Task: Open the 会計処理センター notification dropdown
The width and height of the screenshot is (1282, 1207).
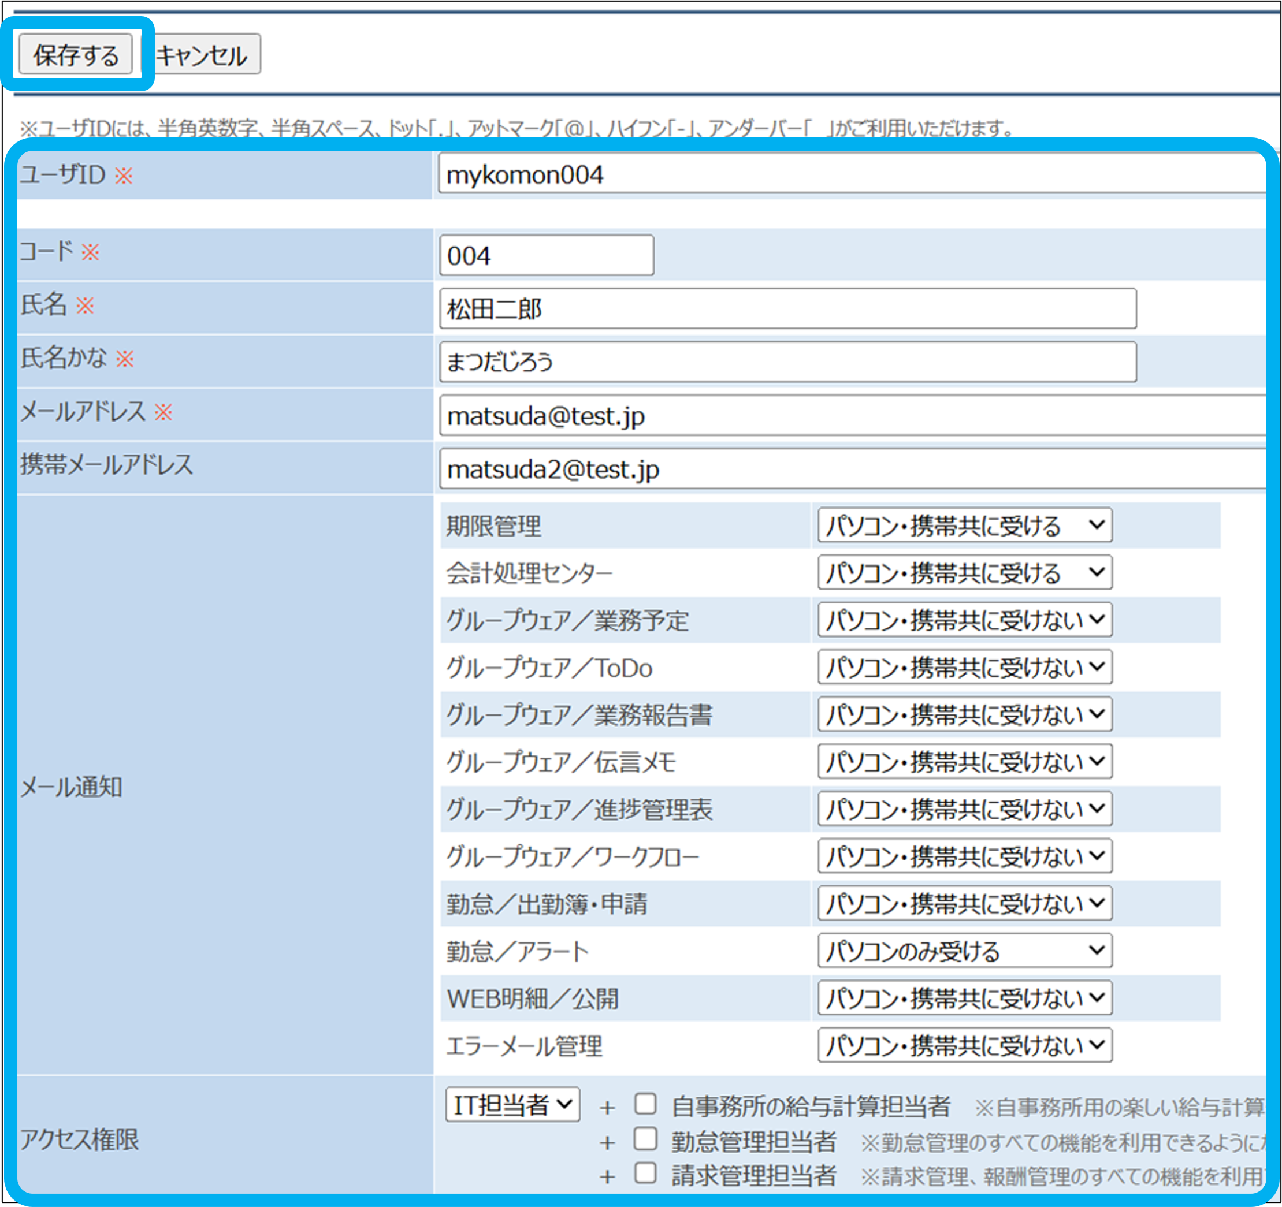Action: tap(964, 572)
